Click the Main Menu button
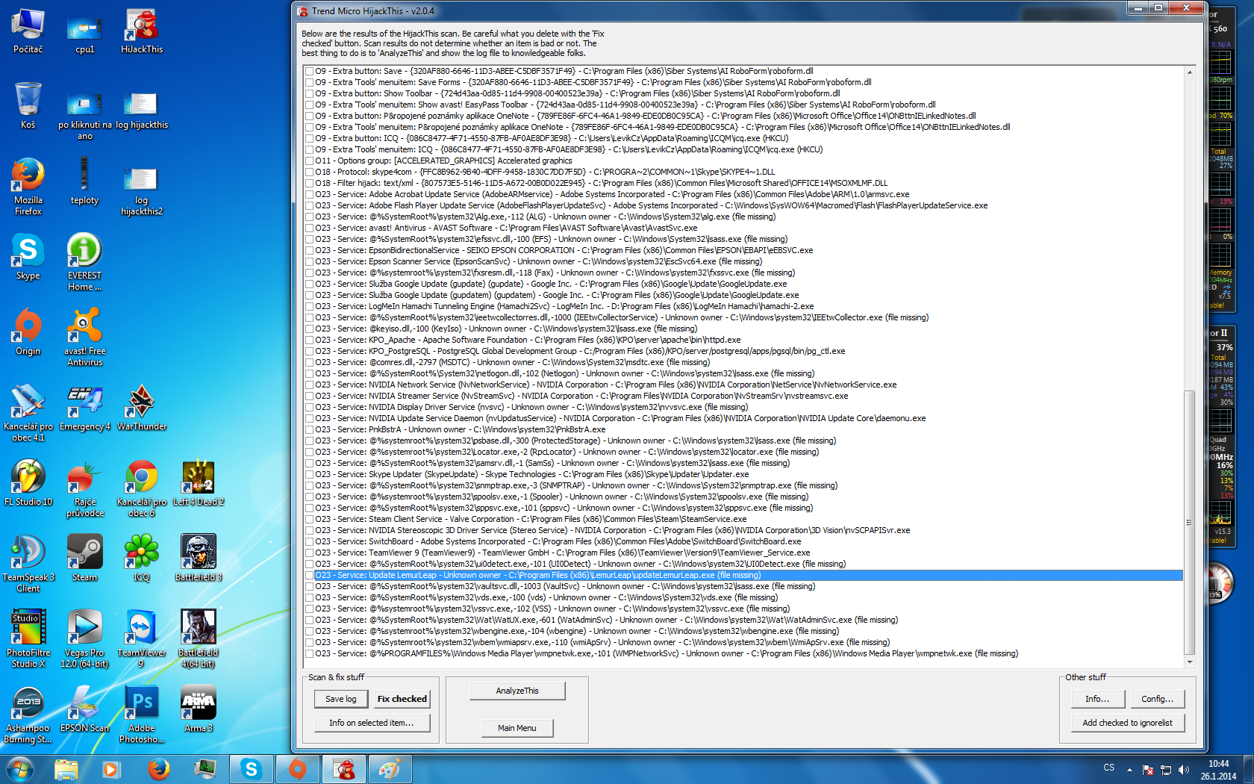The height and width of the screenshot is (784, 1254). [517, 728]
